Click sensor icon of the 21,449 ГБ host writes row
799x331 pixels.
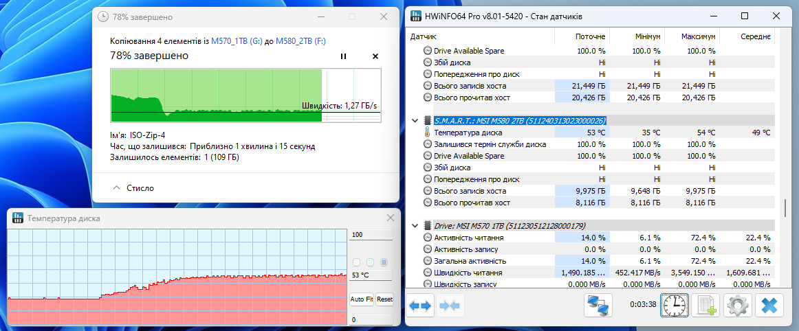[x=427, y=86]
